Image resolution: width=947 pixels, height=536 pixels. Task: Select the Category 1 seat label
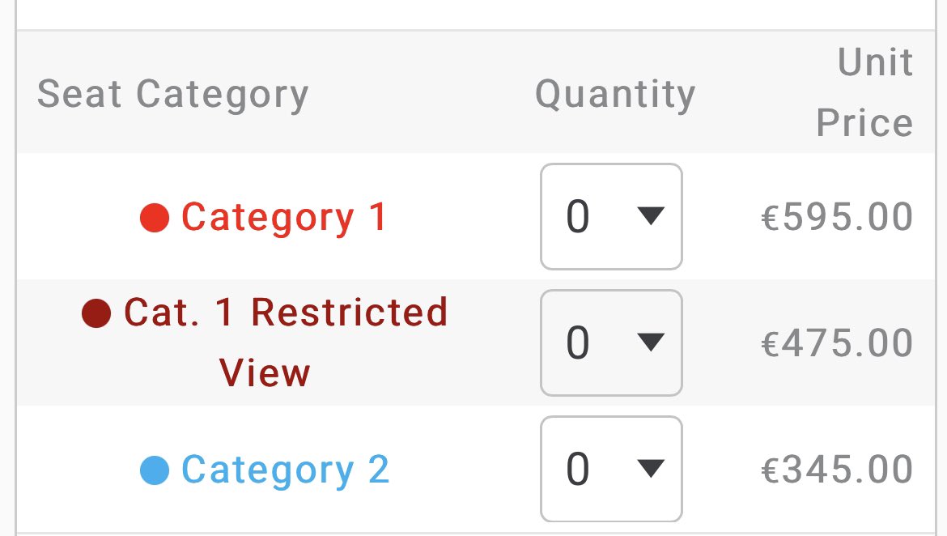tap(284, 218)
